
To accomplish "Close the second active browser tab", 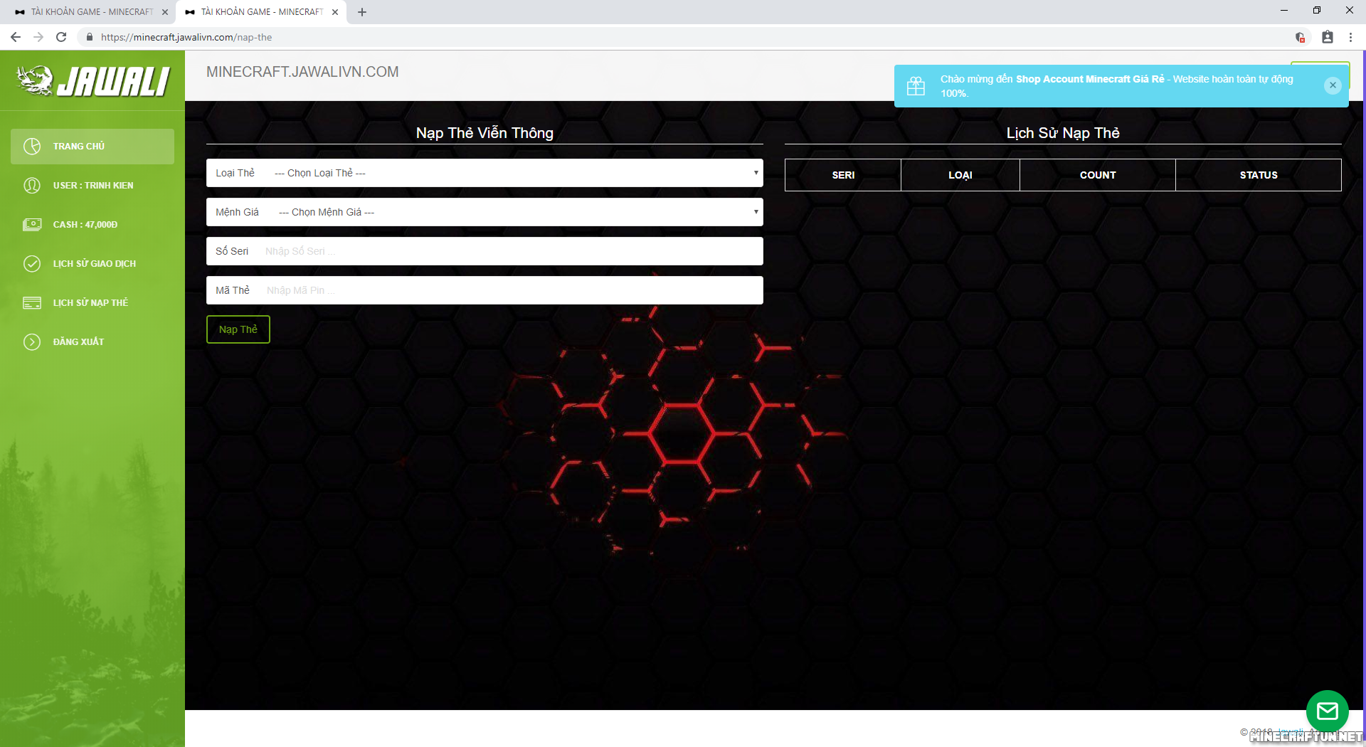I will pos(335,12).
